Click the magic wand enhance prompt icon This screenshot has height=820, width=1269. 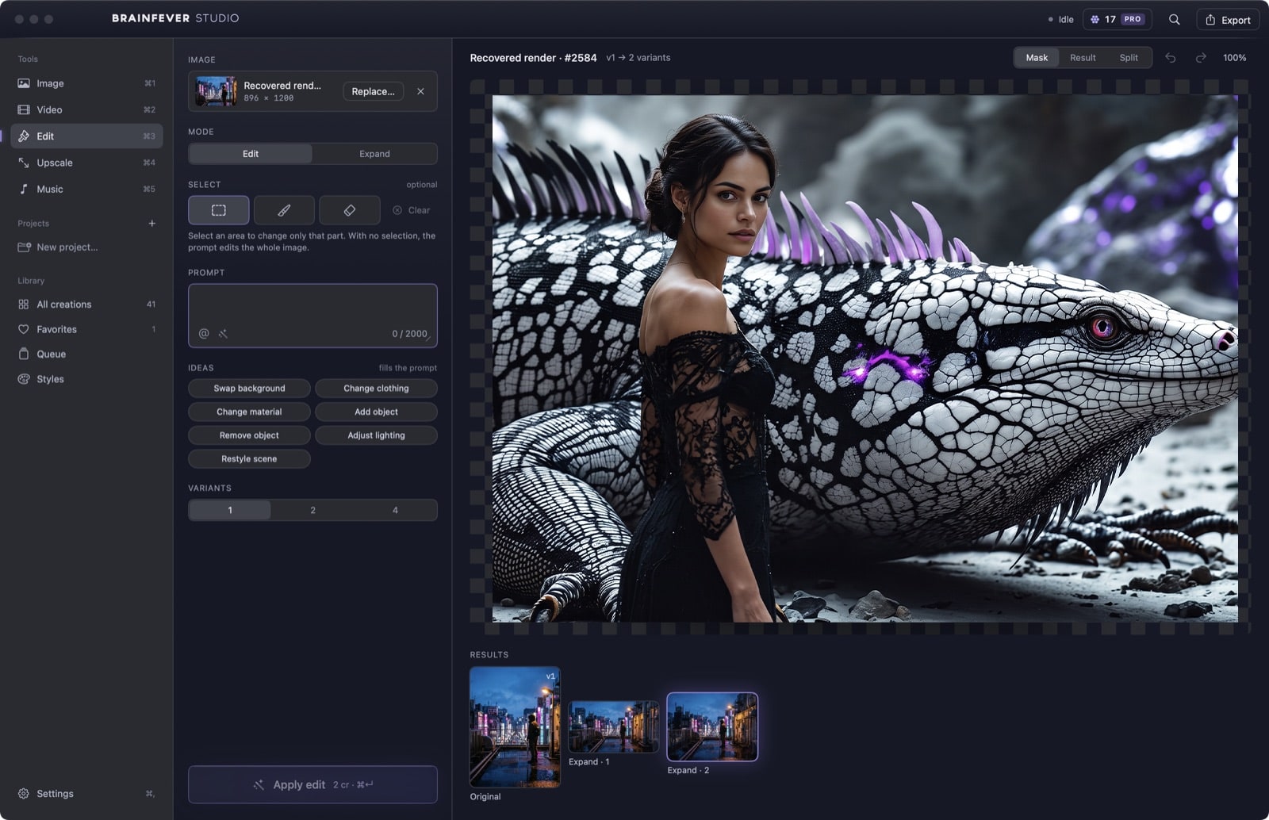tap(224, 334)
